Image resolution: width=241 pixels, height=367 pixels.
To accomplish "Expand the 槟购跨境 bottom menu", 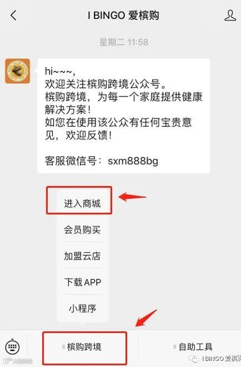I will [84, 347].
